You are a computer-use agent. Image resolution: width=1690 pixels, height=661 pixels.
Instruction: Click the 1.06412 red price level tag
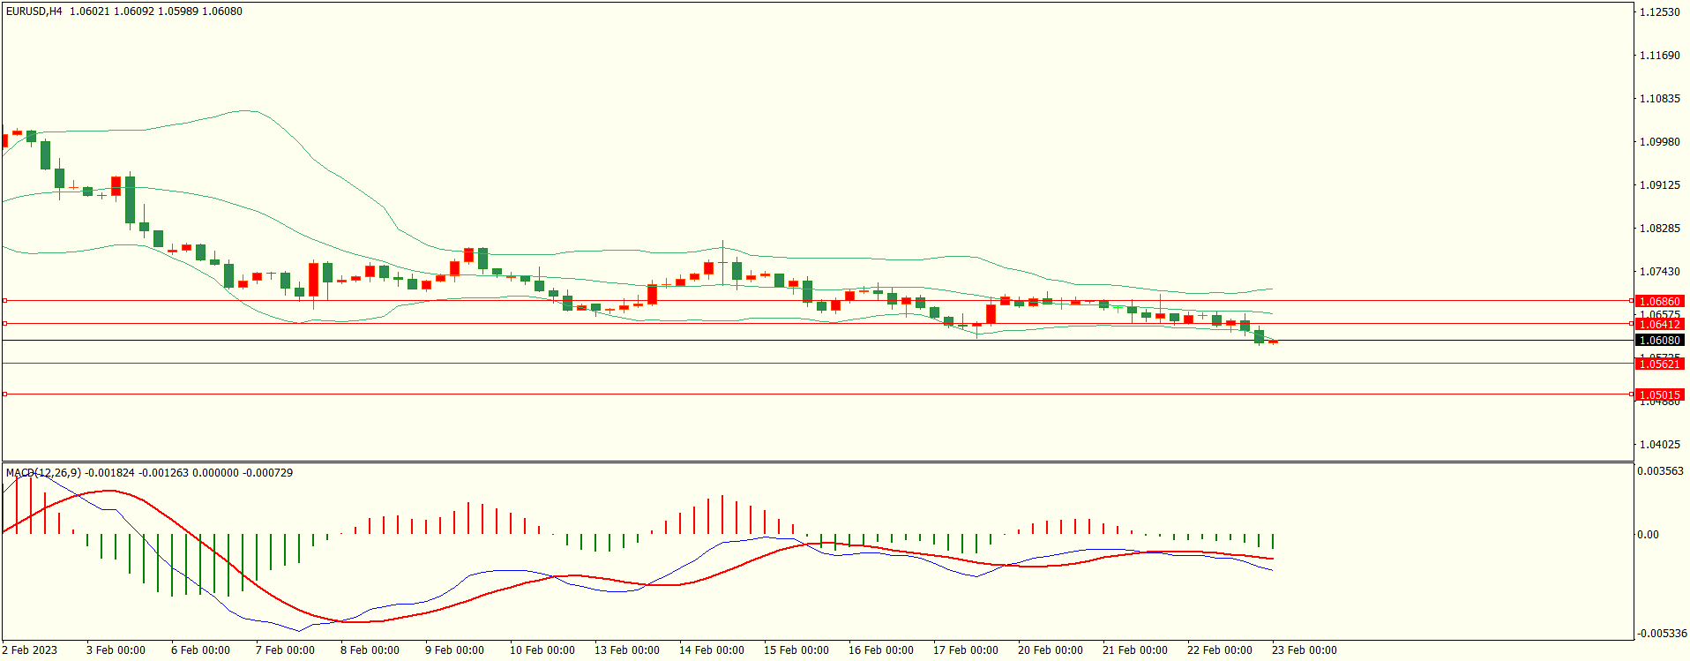click(x=1659, y=324)
